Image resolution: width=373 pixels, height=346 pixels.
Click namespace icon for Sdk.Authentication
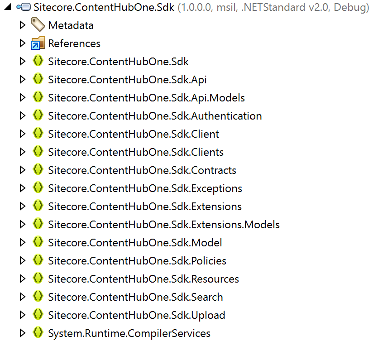38,115
